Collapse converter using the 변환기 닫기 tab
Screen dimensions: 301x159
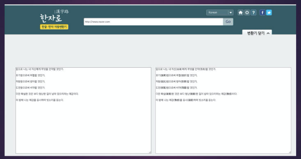point(257,33)
